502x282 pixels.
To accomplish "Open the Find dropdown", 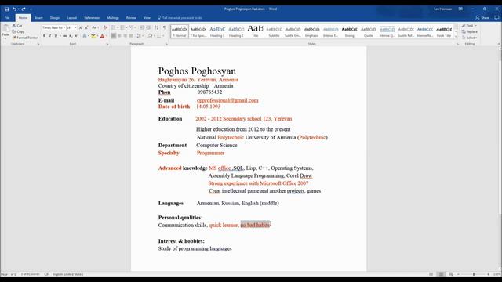I will (476, 26).
